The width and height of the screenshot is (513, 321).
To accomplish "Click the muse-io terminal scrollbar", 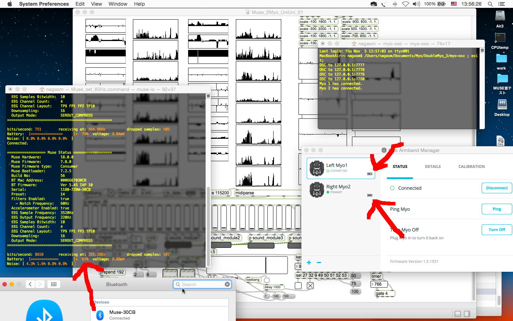I will 208,227.
